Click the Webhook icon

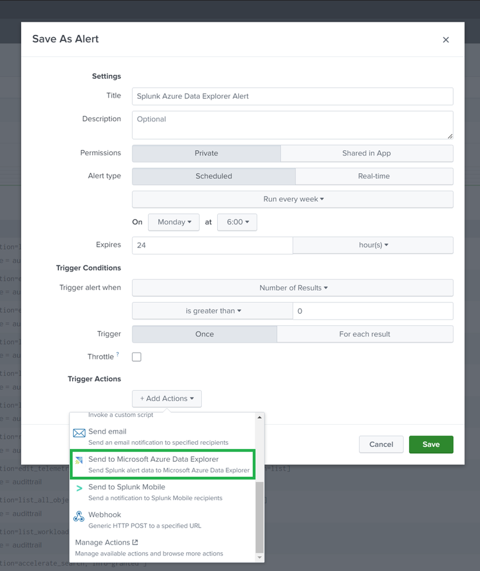pyautogui.click(x=79, y=516)
